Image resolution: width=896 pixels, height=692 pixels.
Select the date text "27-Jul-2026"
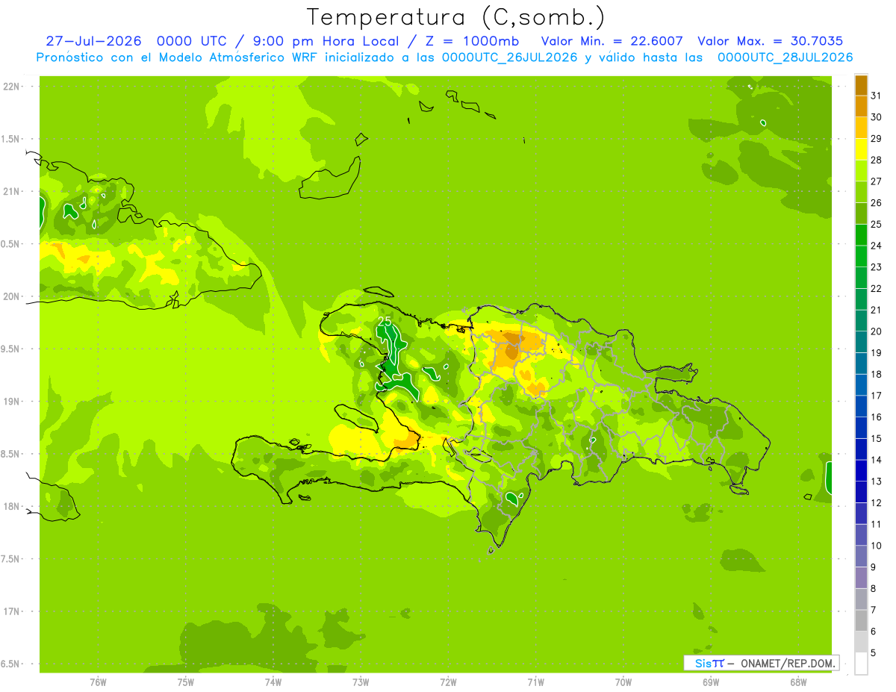tap(93, 41)
